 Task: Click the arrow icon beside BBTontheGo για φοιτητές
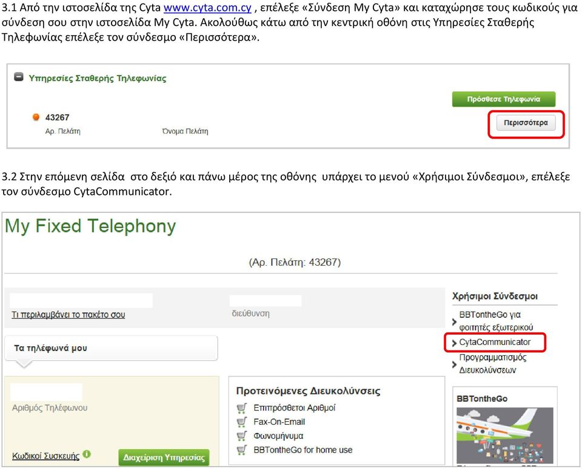click(454, 322)
